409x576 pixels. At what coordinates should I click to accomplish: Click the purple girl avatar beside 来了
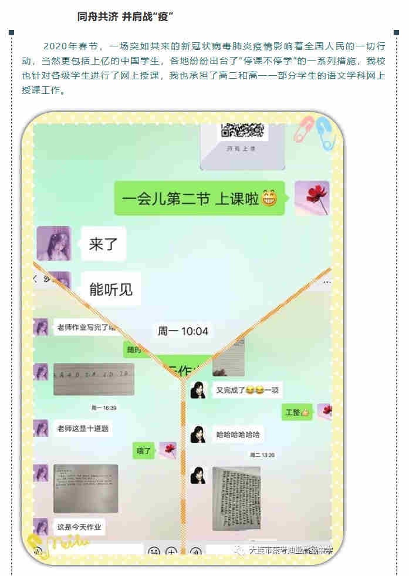click(x=54, y=243)
